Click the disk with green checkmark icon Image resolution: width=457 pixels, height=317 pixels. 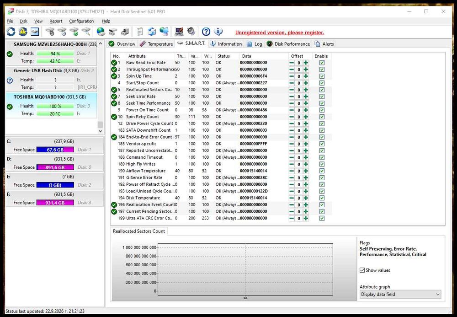74,32
